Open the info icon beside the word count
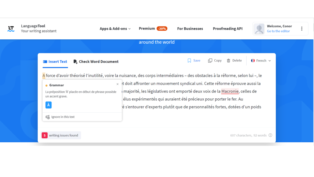Screen dimensions: 314x177 (x=270, y=135)
